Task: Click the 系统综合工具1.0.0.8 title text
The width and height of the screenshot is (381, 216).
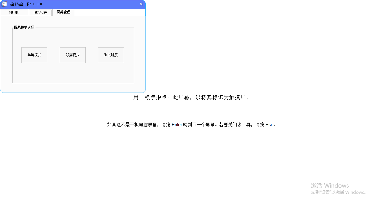Action: [26, 4]
